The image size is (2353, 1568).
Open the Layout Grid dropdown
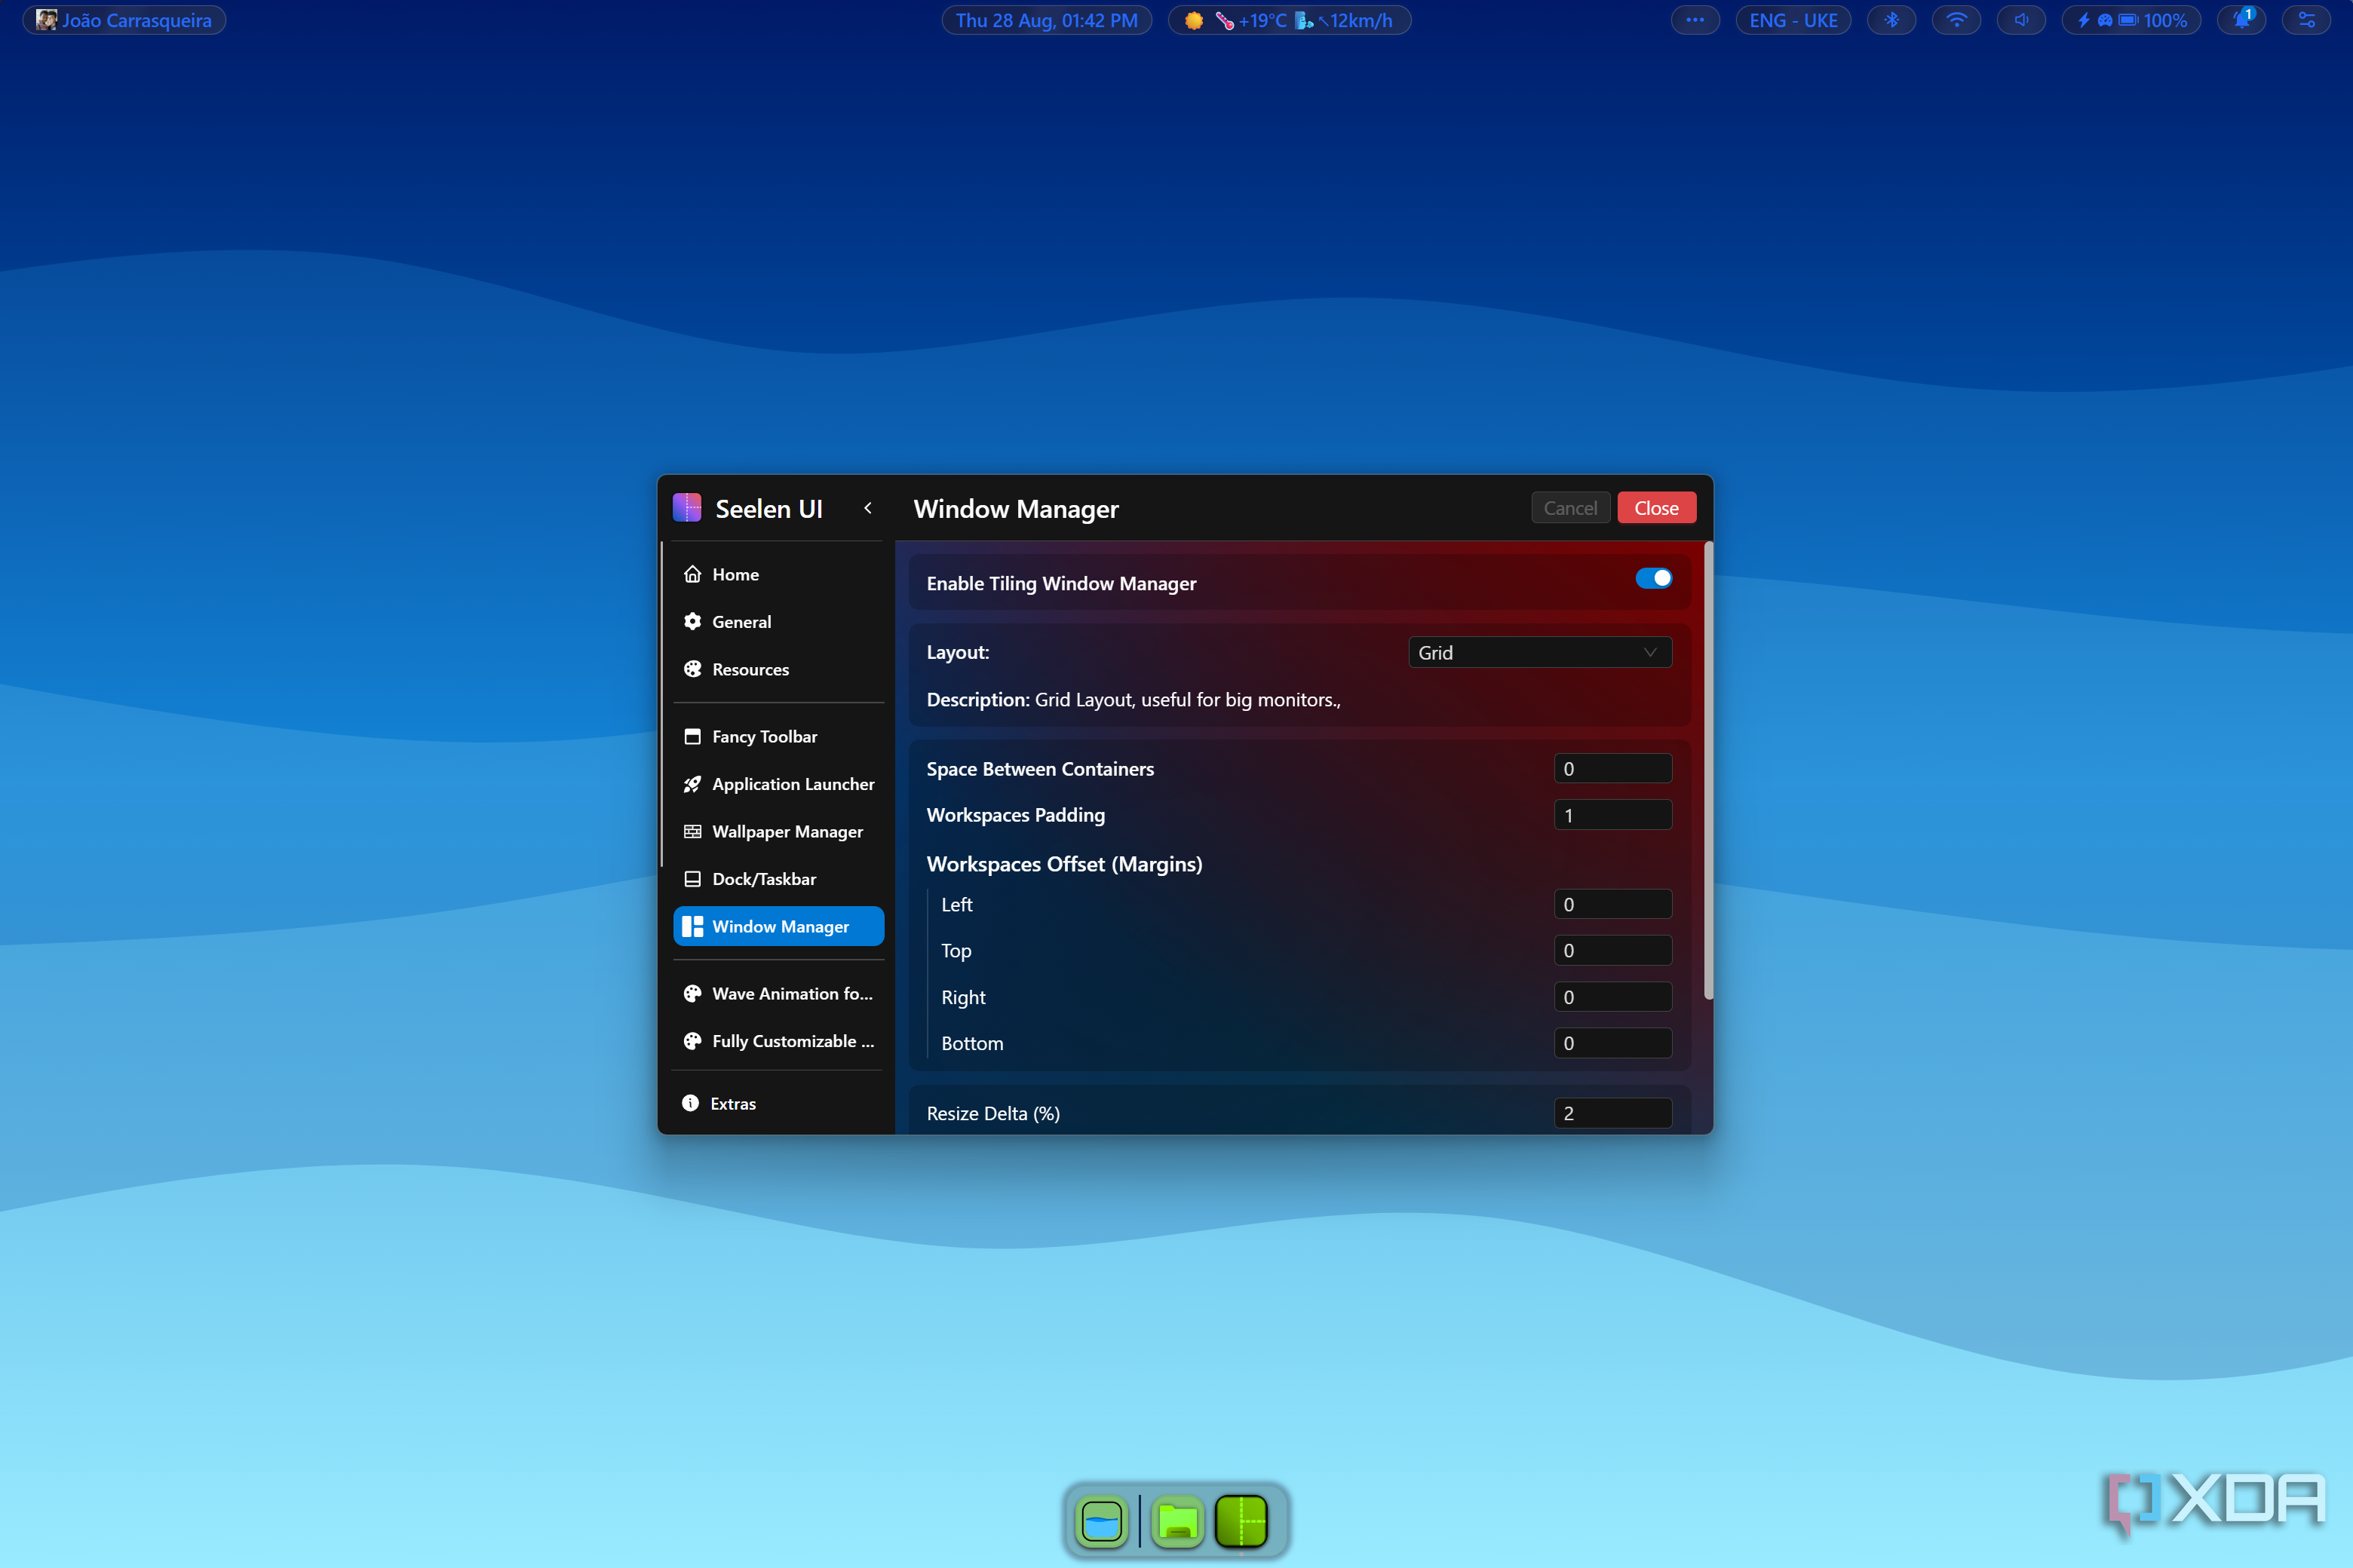[1538, 652]
